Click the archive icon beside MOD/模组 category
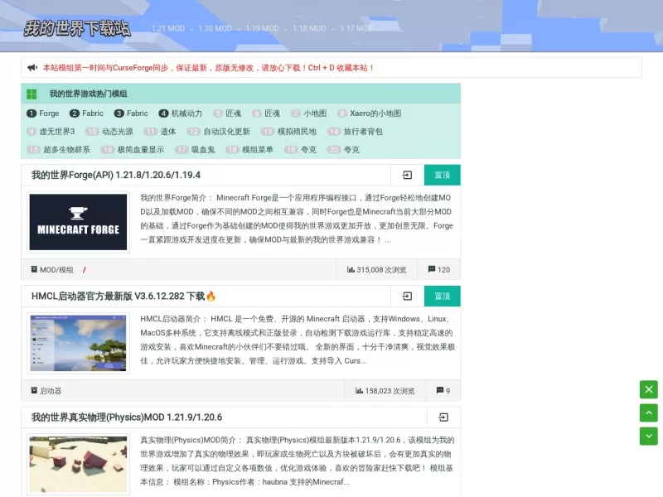This screenshot has width=663, height=497. pos(34,269)
